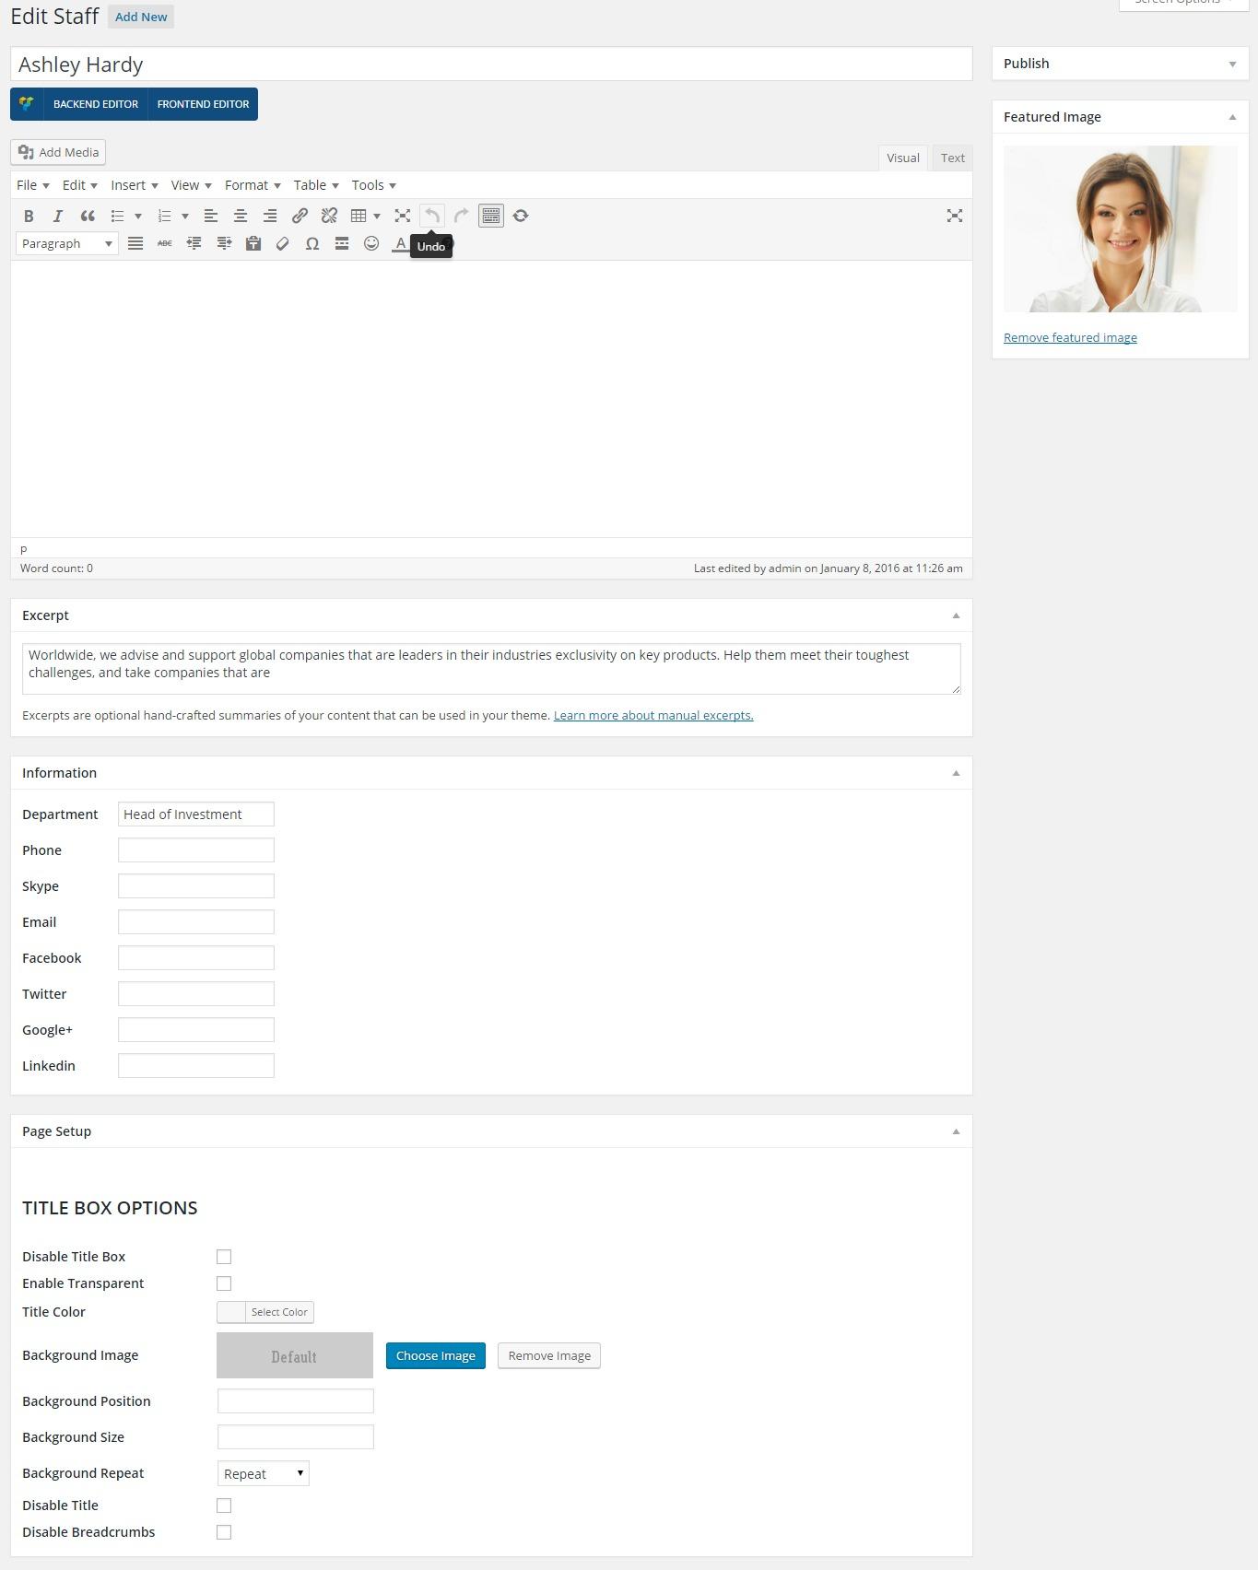Open the Paragraph format dropdown

pos(67,243)
